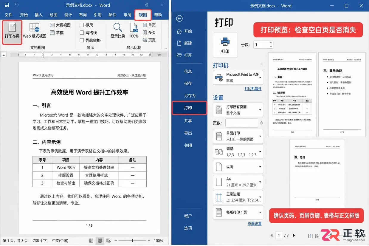Open the 打印机属性 link
This screenshot has height=246, width=369.
(253, 89)
